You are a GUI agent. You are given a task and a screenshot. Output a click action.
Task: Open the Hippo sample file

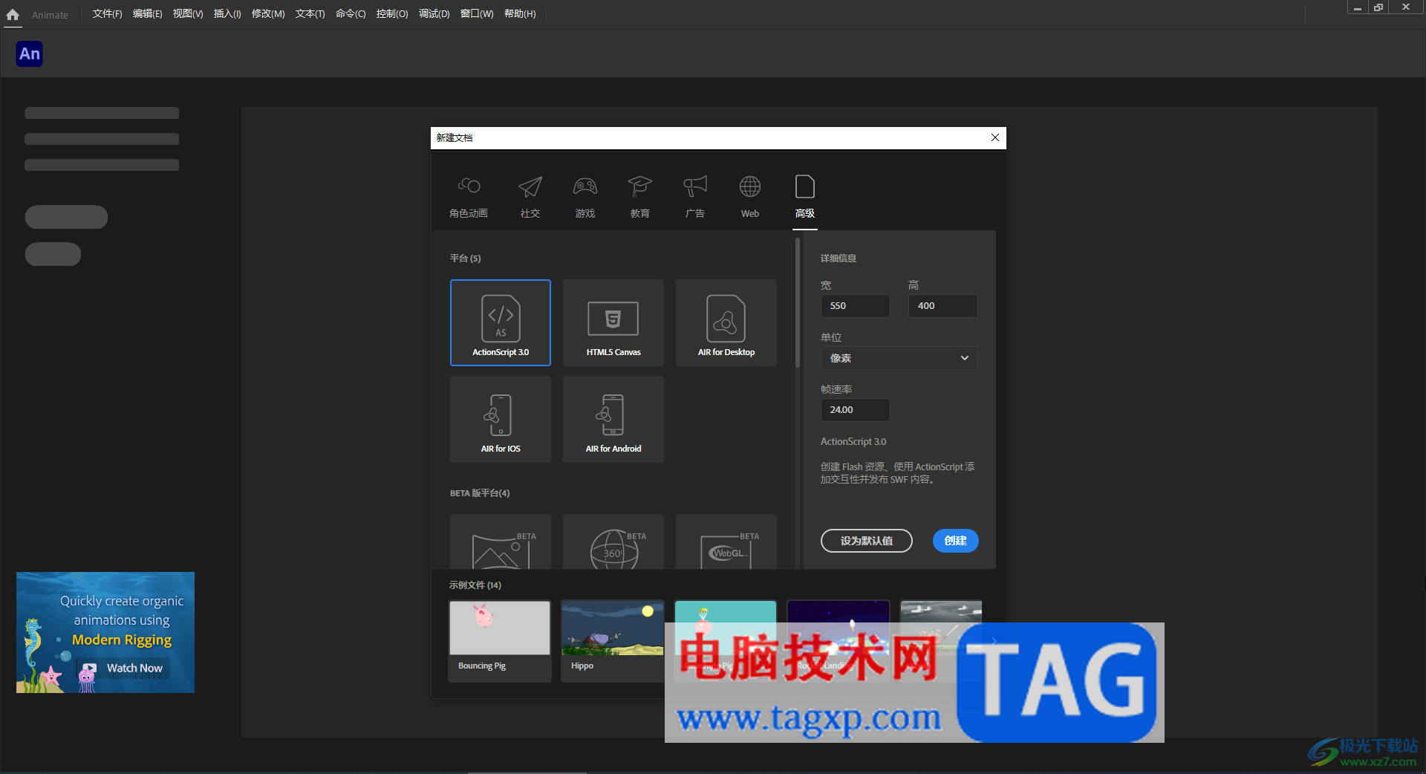613,641
